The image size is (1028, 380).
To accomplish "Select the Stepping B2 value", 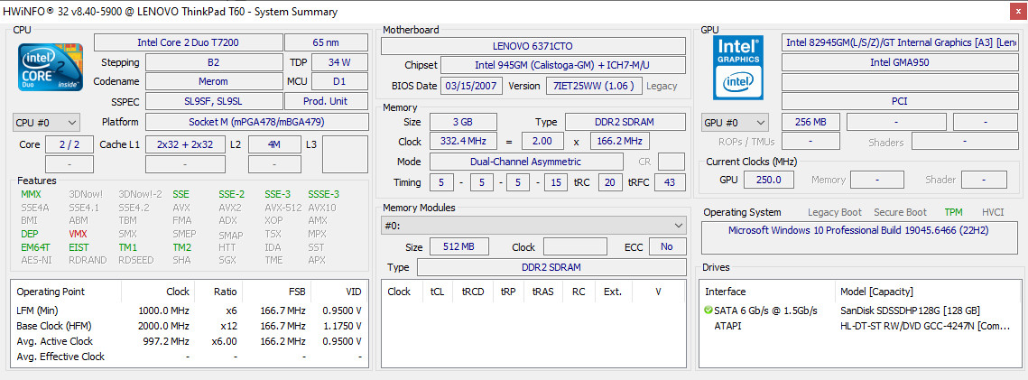I will coord(213,63).
